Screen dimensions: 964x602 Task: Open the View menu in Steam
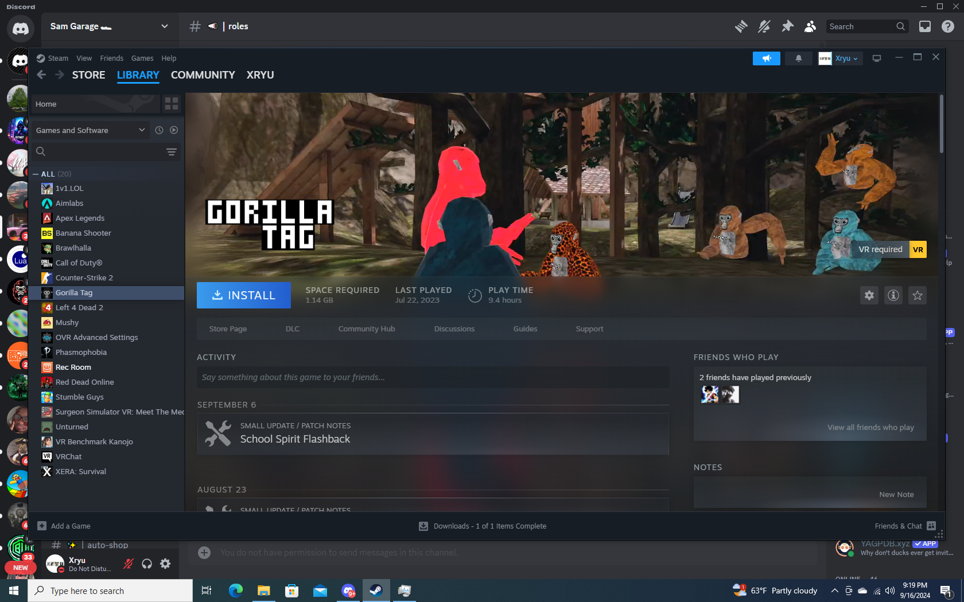[x=84, y=58]
